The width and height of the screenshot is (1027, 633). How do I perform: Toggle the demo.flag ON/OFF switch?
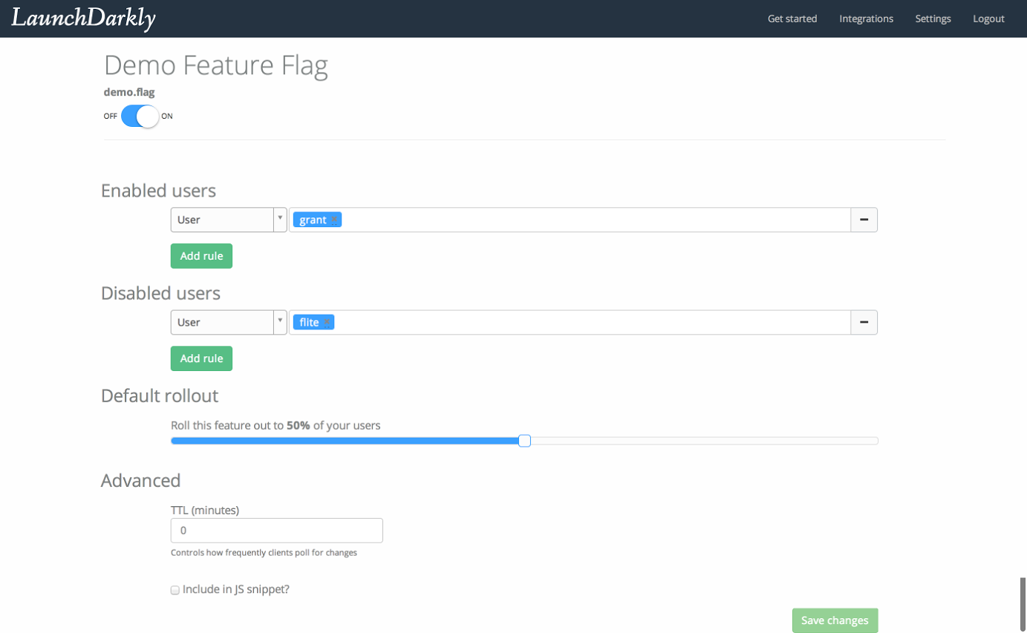click(x=140, y=116)
